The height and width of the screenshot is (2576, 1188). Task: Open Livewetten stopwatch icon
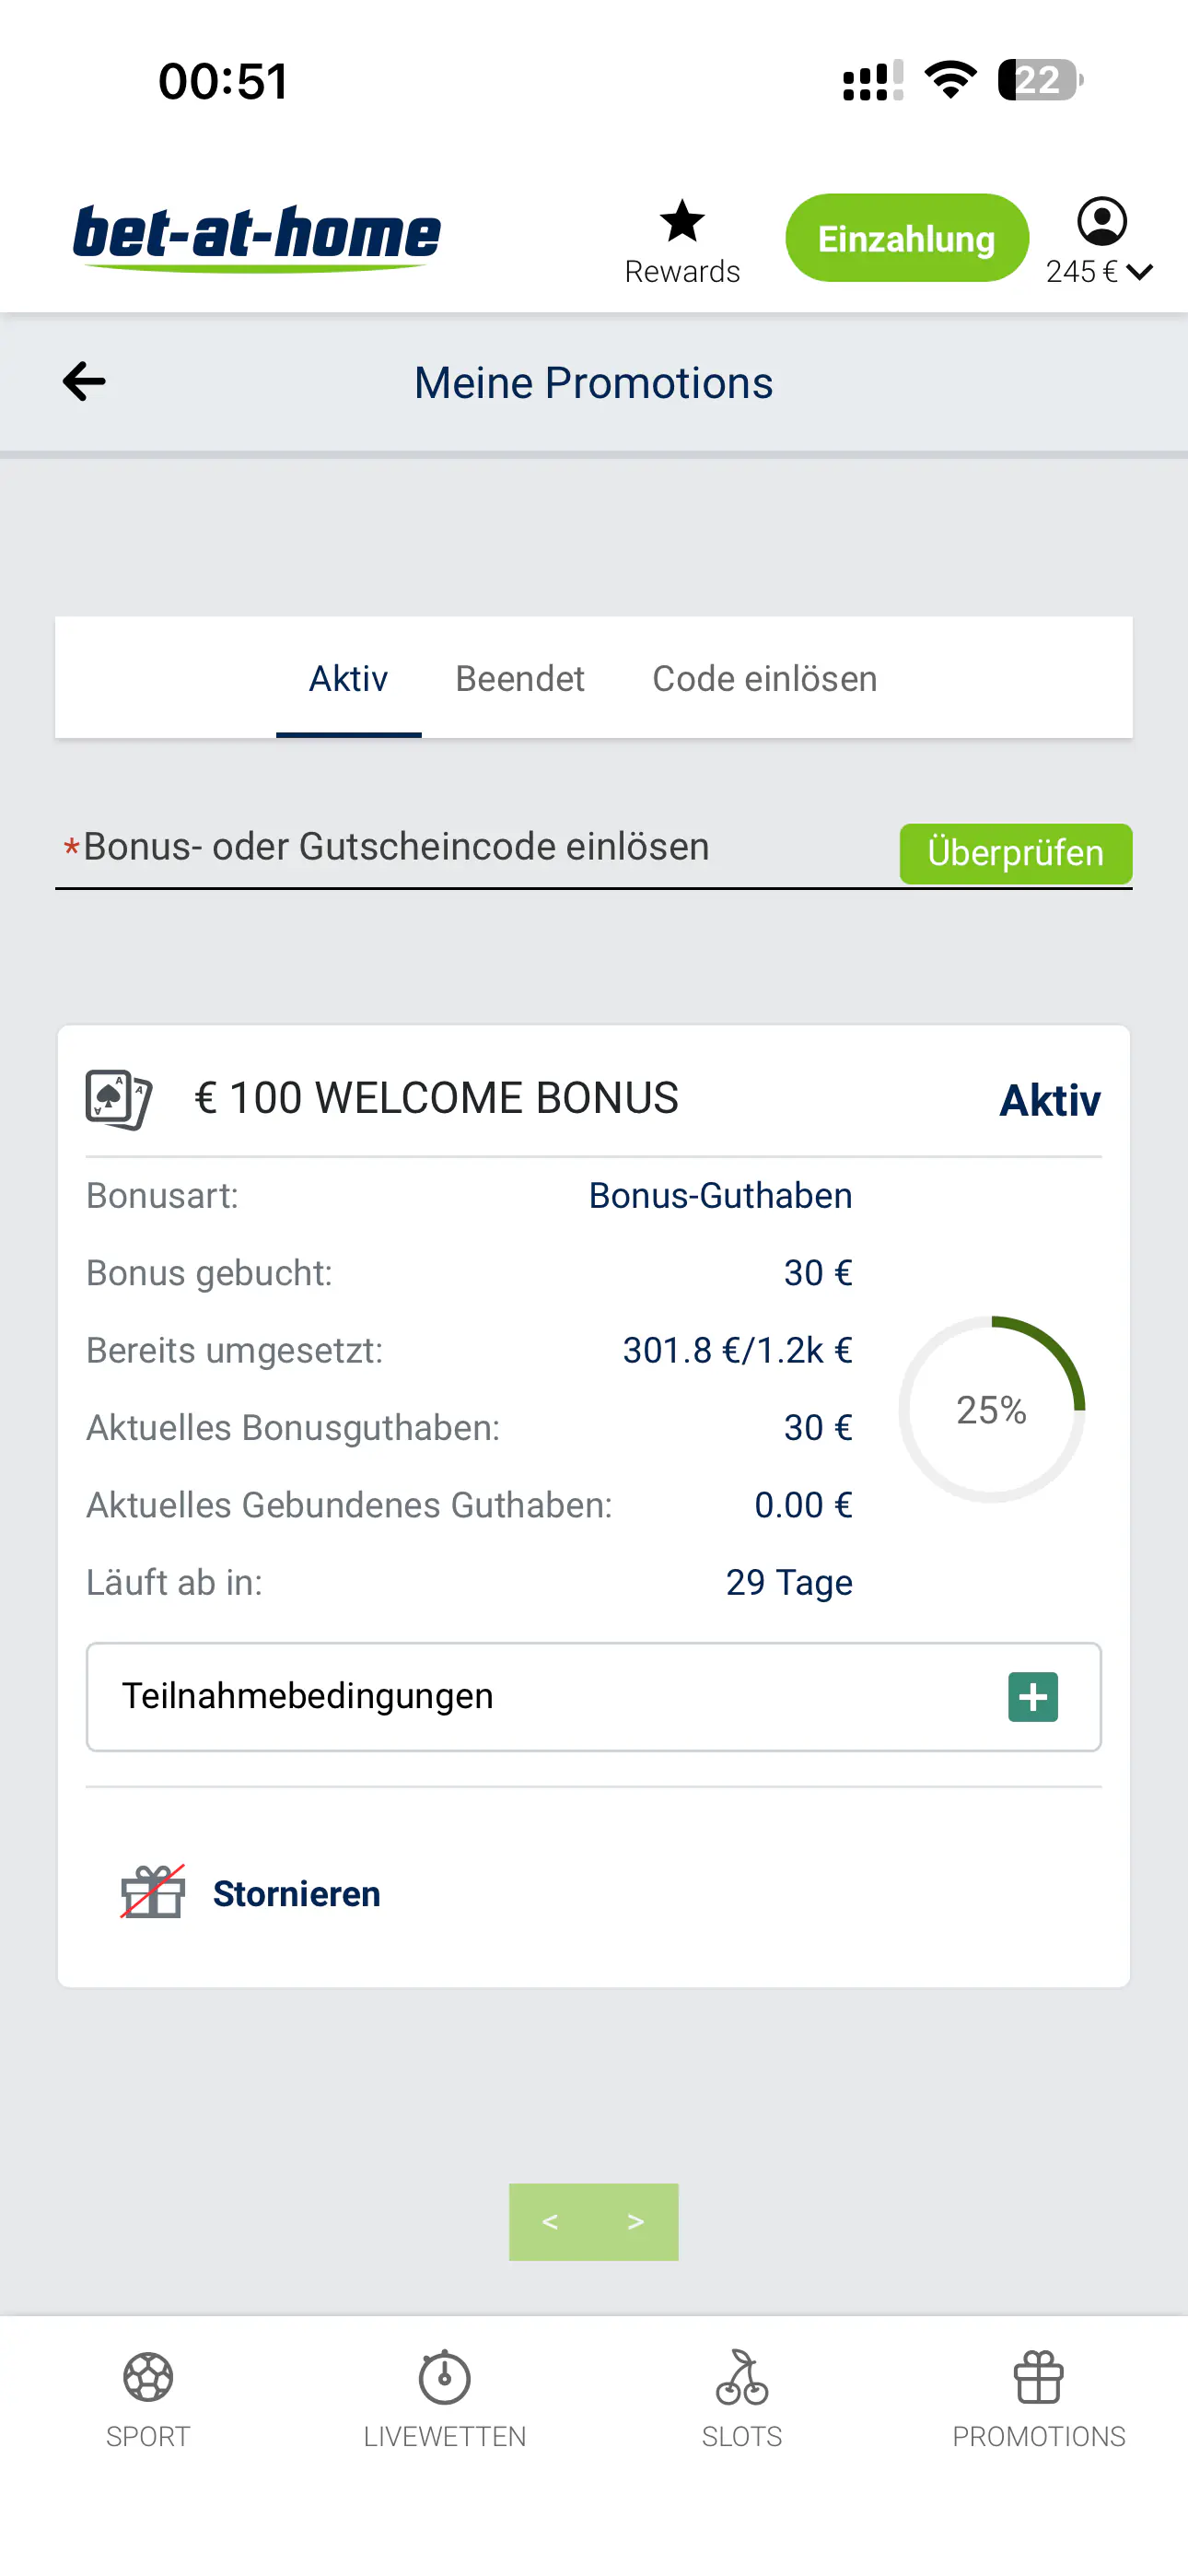(444, 2376)
